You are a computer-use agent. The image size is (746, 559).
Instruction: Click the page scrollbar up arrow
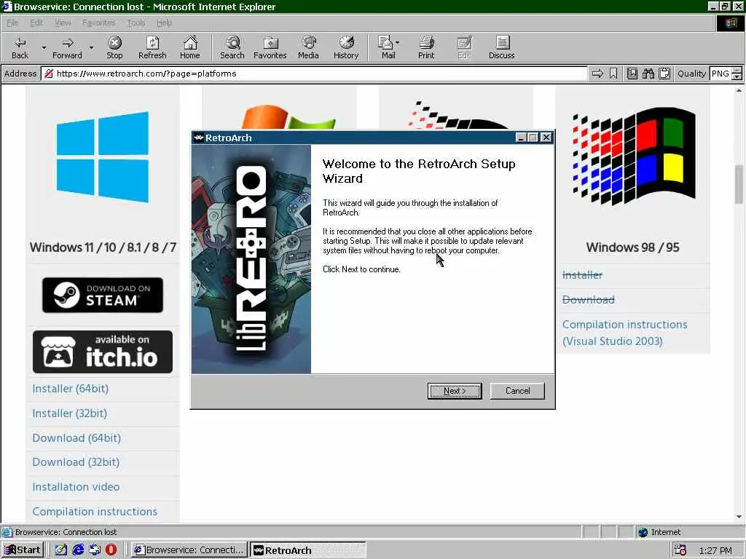point(739,90)
